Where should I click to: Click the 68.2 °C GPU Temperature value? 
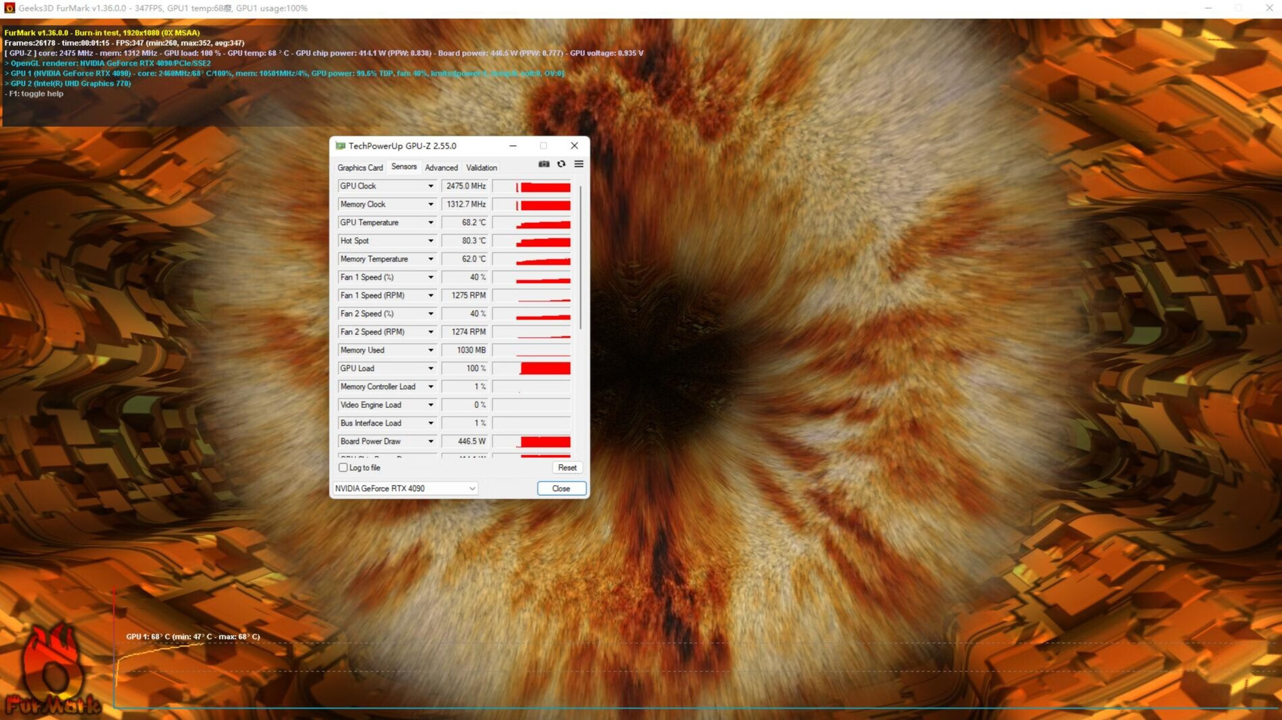pos(465,222)
